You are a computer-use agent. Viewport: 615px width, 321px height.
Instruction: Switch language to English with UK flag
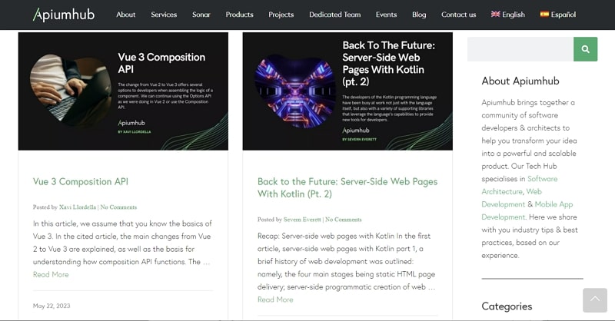pos(507,15)
